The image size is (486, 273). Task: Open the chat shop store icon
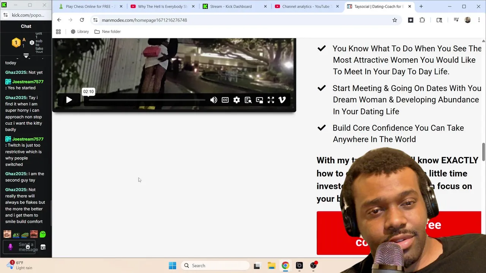[43, 247]
